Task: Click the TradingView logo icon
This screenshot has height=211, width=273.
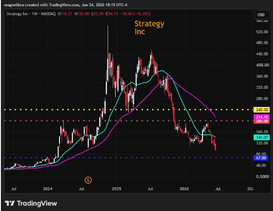Action: coord(10,204)
